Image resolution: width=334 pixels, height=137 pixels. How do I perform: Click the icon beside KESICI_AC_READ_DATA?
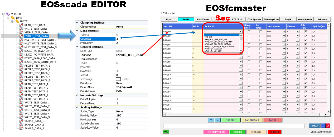point(22,51)
